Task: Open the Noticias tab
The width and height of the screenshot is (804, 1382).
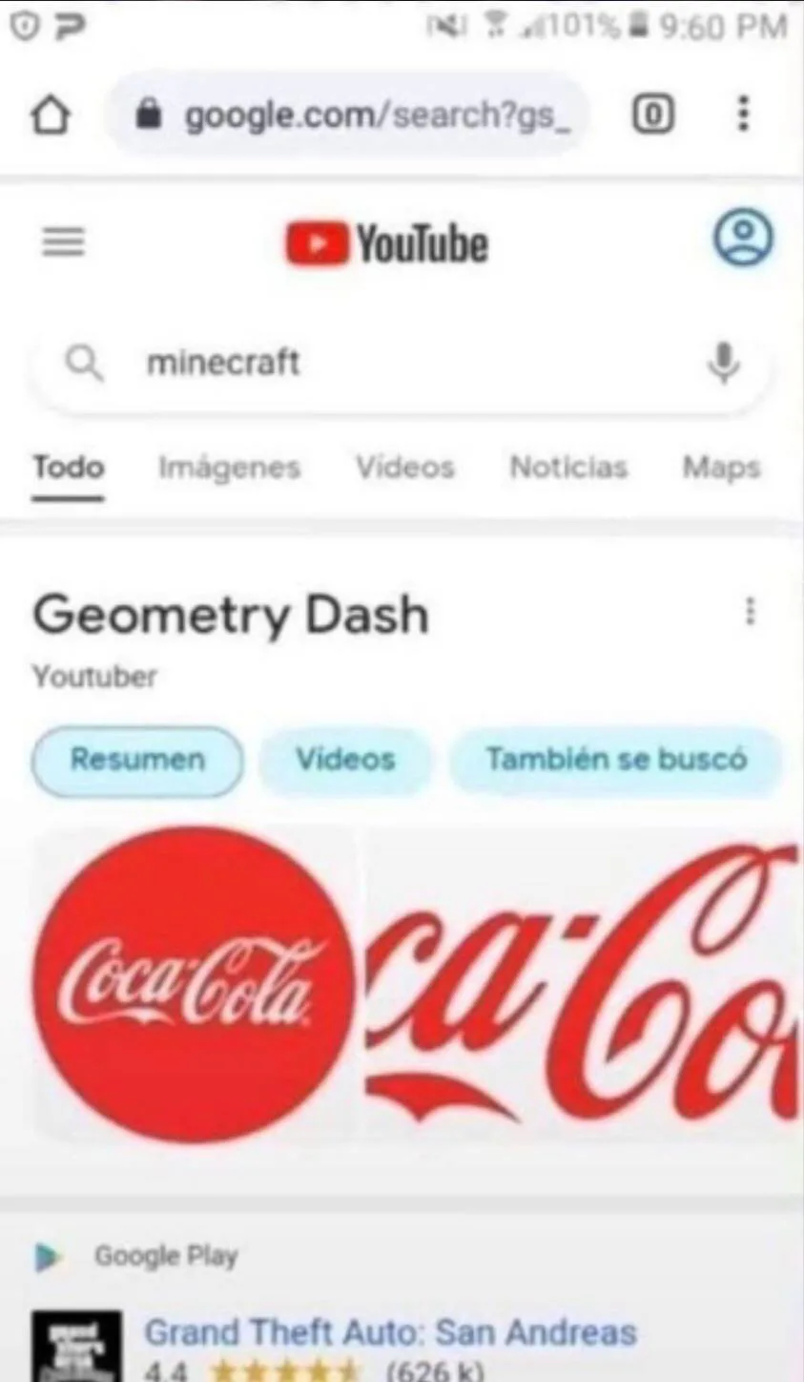Action: 568,467
